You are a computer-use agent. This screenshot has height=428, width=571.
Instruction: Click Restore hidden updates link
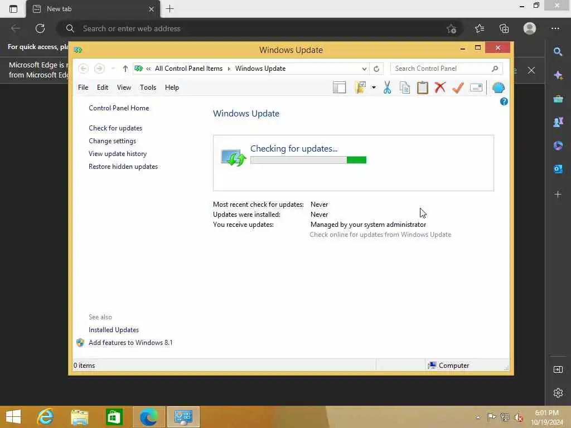point(123,166)
